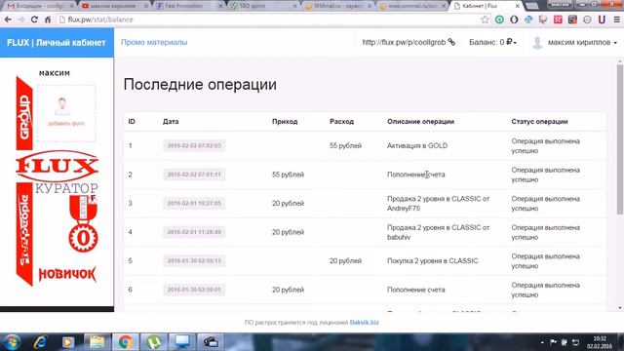Click the date badge in row 1
The image size is (624, 351).
pyautogui.click(x=194, y=145)
